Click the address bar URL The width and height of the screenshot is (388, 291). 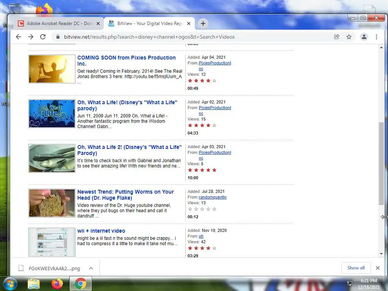point(149,37)
